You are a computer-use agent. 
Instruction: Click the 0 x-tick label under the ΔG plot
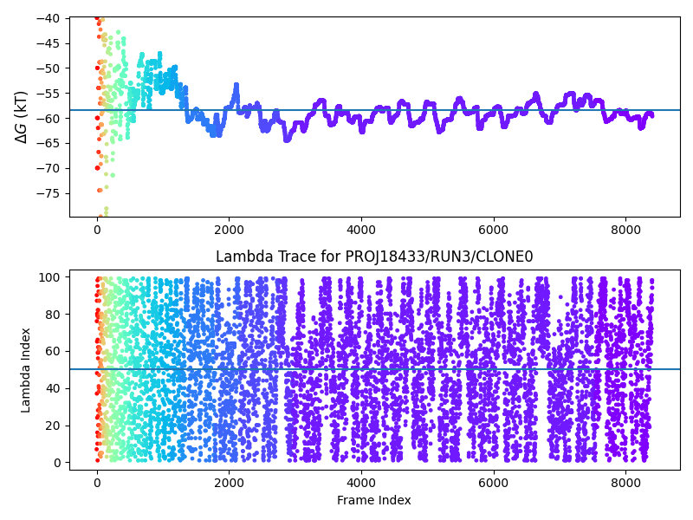[97, 230]
